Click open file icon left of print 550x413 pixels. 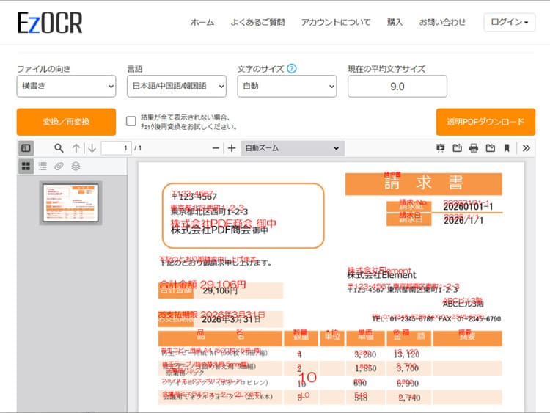click(x=457, y=148)
